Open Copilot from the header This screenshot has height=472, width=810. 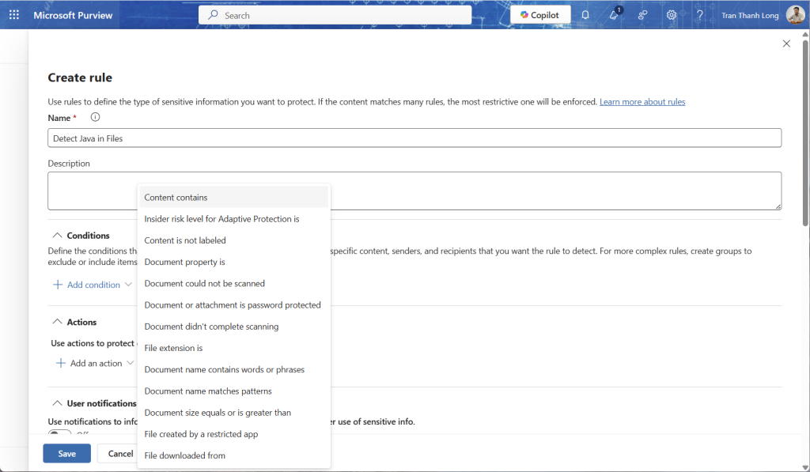[x=540, y=15]
